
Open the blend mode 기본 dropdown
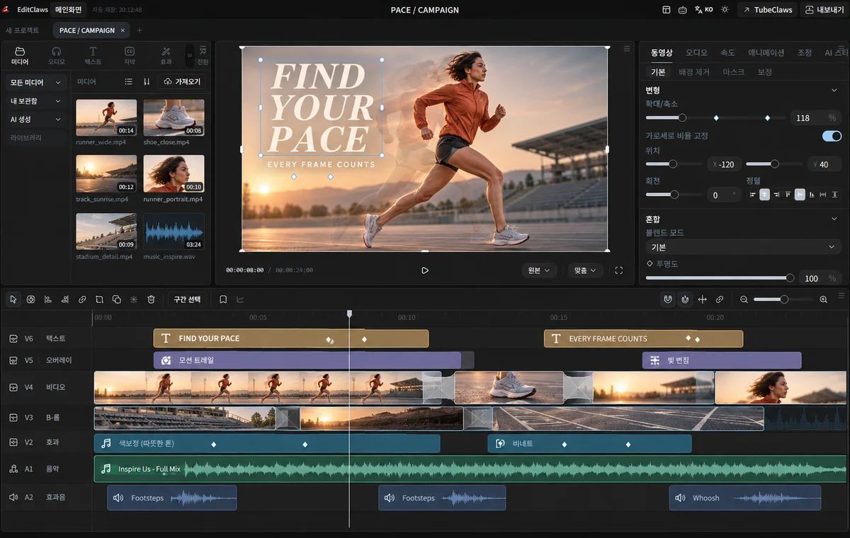[x=743, y=247]
